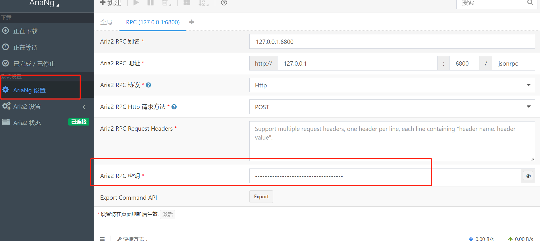Edit the jsonrpc path field

pyautogui.click(x=513, y=63)
